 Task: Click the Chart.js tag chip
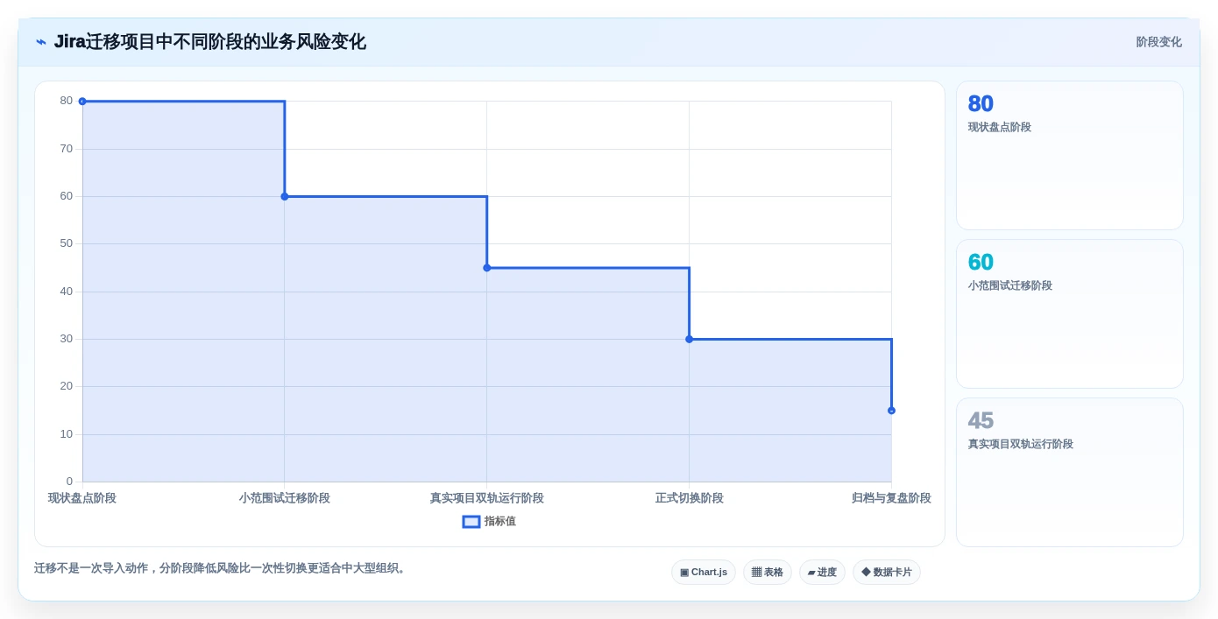tap(704, 572)
